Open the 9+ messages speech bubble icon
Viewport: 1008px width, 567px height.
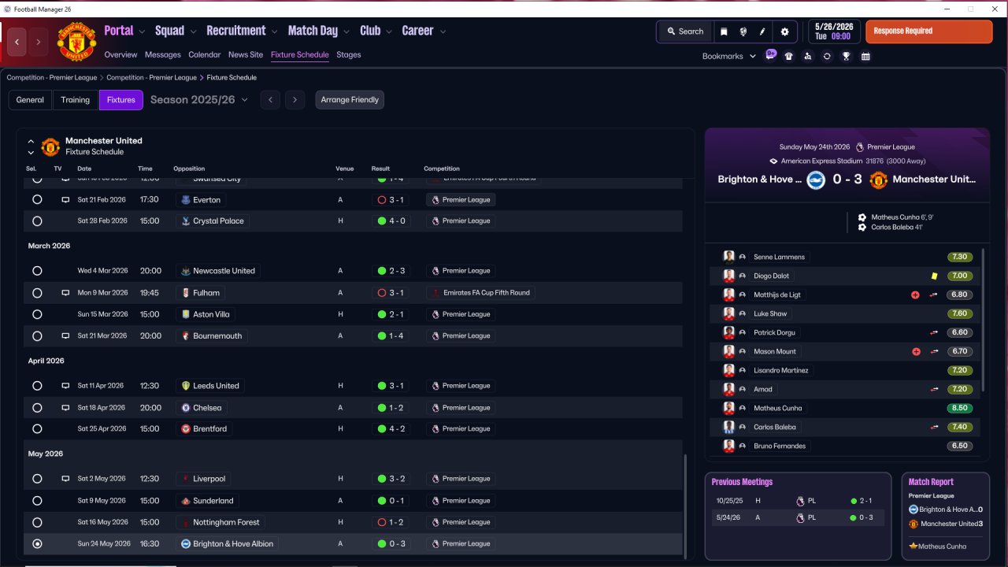click(x=771, y=55)
